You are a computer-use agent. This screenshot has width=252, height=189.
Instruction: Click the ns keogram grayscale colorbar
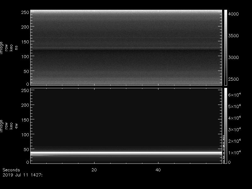click(x=226, y=48)
